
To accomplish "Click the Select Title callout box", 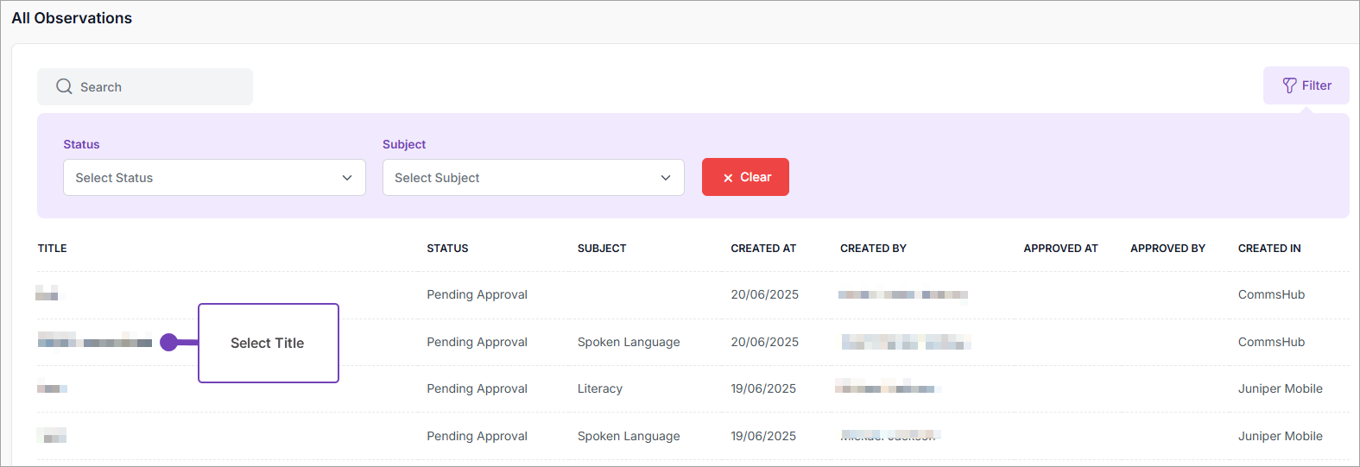I will (x=268, y=343).
